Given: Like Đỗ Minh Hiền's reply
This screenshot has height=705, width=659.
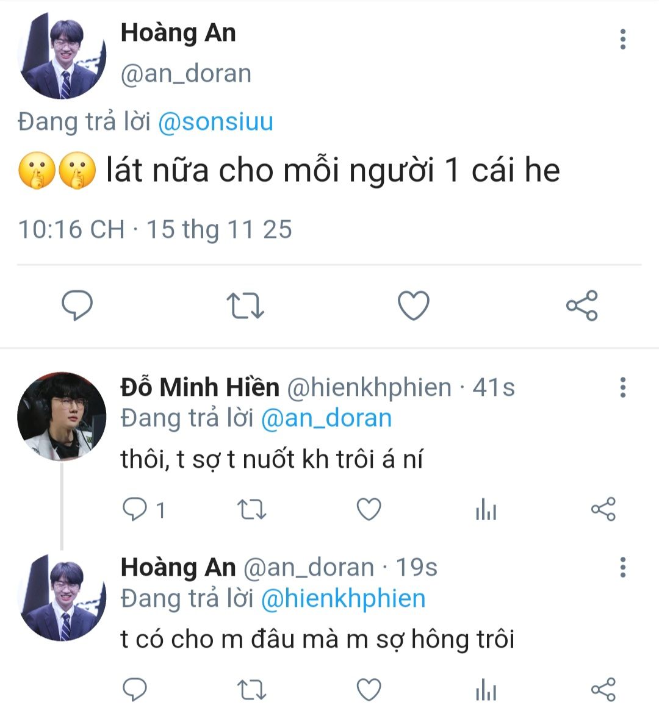Looking at the screenshot, I should (369, 509).
